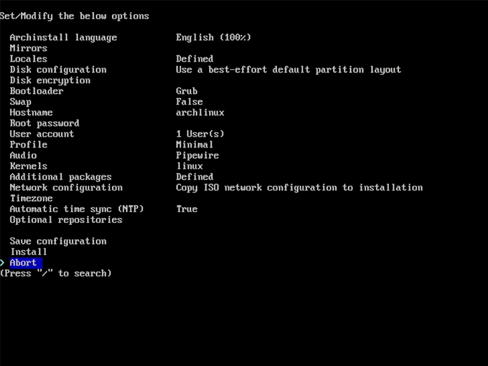Toggle Automatic time sync (NTP)

click(x=77, y=209)
